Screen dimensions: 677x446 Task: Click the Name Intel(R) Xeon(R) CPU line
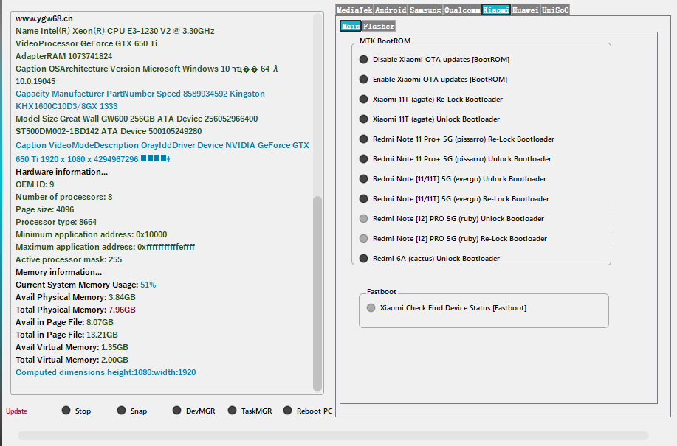pos(115,31)
